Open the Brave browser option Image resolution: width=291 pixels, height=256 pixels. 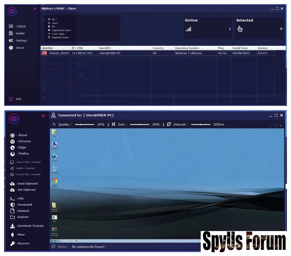click(21, 135)
